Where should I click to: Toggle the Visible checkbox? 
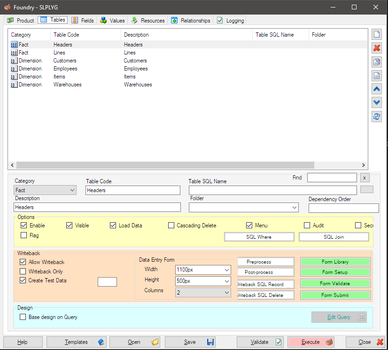pyautogui.click(x=70, y=225)
